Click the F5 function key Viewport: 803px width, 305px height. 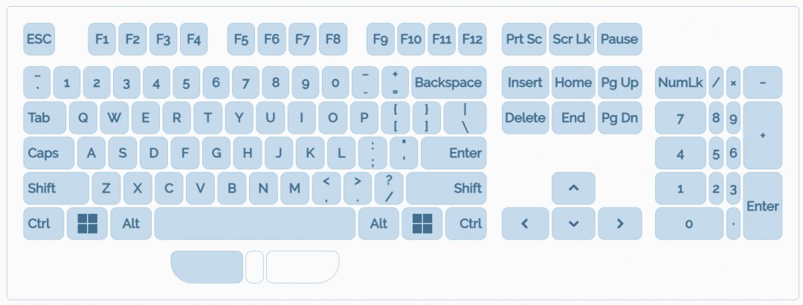point(241,39)
